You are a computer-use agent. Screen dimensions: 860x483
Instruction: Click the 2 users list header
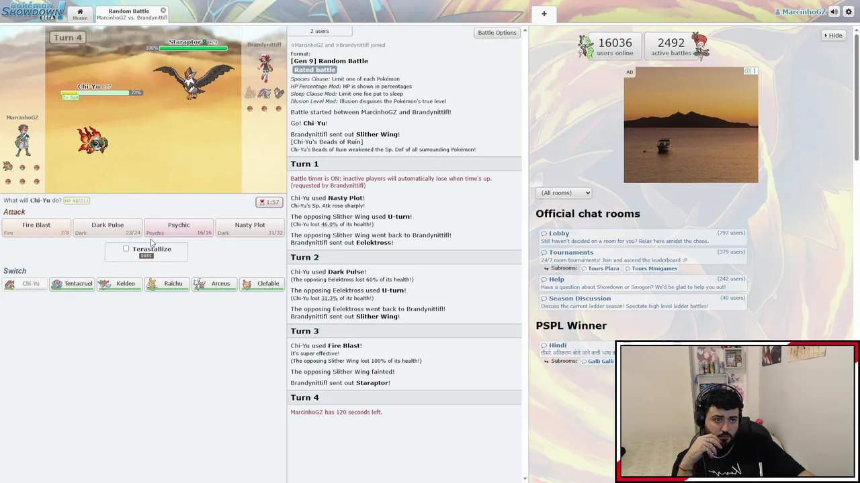pos(320,32)
